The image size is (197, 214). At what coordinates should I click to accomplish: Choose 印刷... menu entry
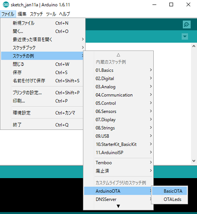point(42,101)
